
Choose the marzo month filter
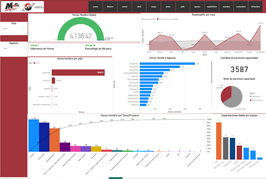(124, 7)
